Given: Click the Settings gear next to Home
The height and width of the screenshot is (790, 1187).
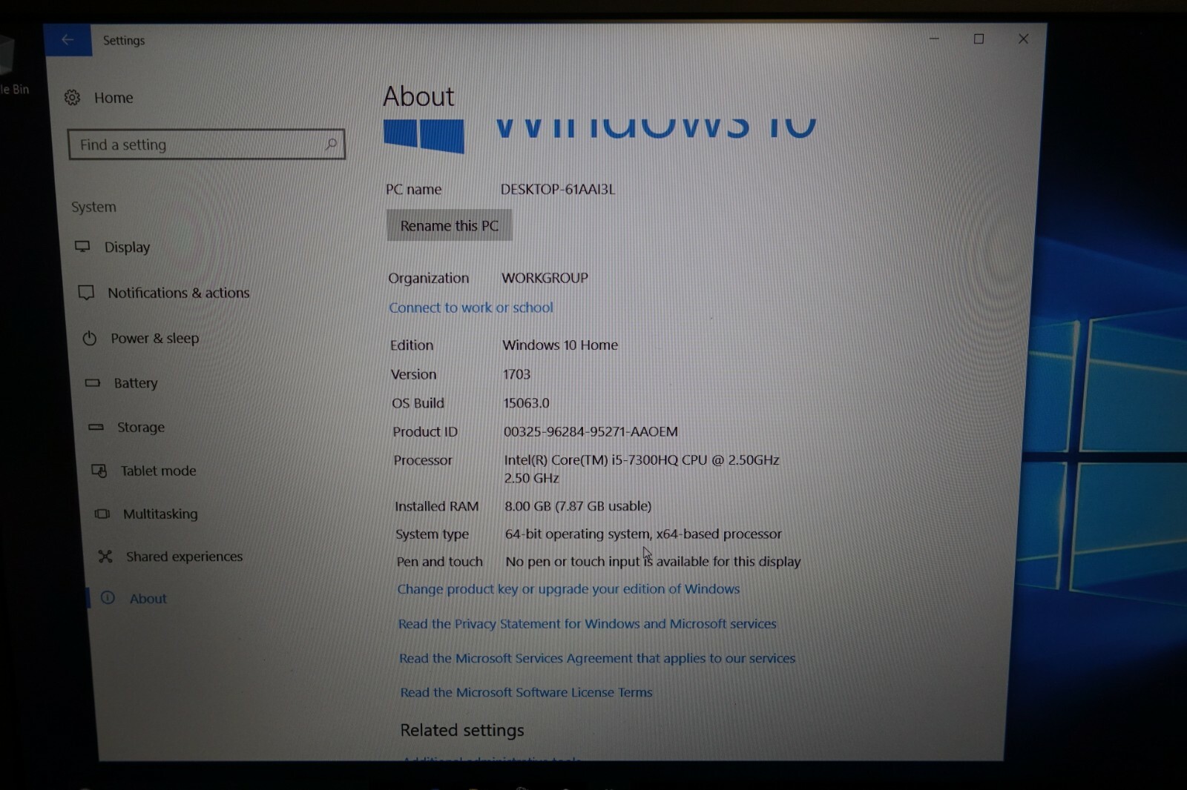Looking at the screenshot, I should coord(71,97).
